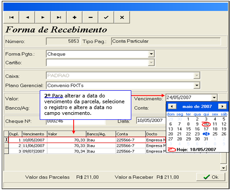Jump to last record button
Viewport: 230px width, 190px height.
click(x=59, y=17)
